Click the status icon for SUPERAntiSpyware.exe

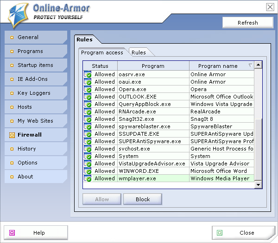click(x=88, y=141)
